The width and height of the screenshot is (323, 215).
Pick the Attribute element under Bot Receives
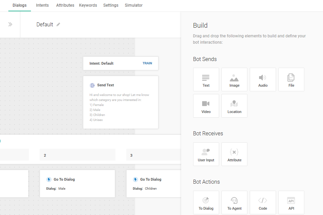(234, 154)
